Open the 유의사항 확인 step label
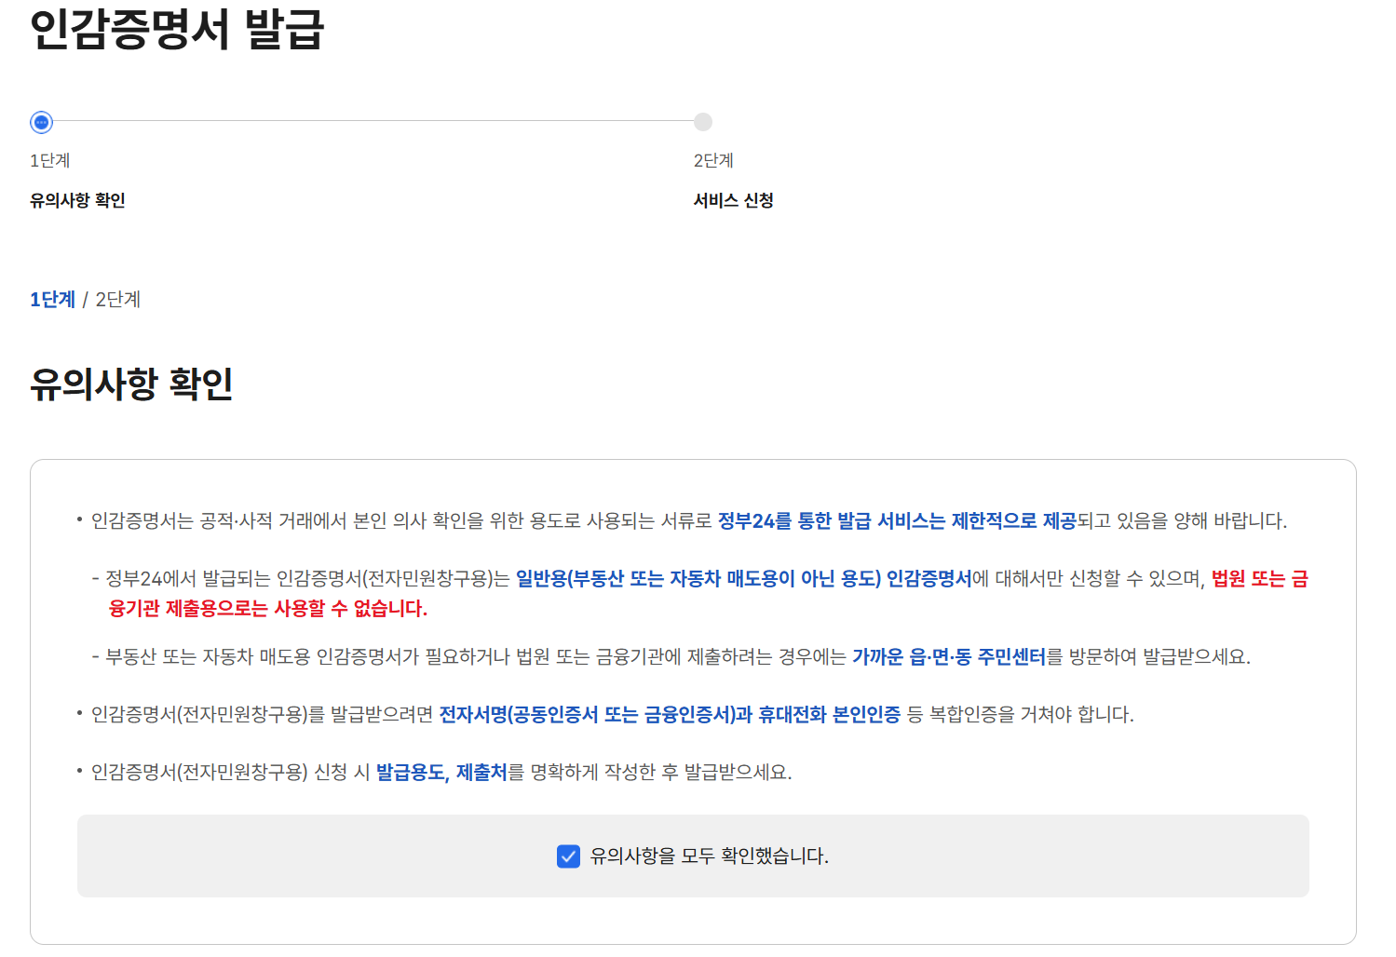Screen dimensions: 1396x957 [77, 200]
